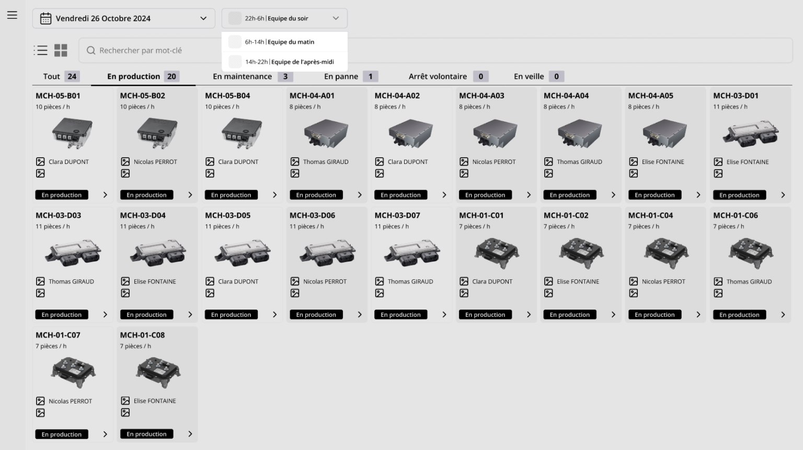Click operator image icon next to Clara DUPONT on MCH-05-B01
The image size is (803, 450).
[40, 162]
